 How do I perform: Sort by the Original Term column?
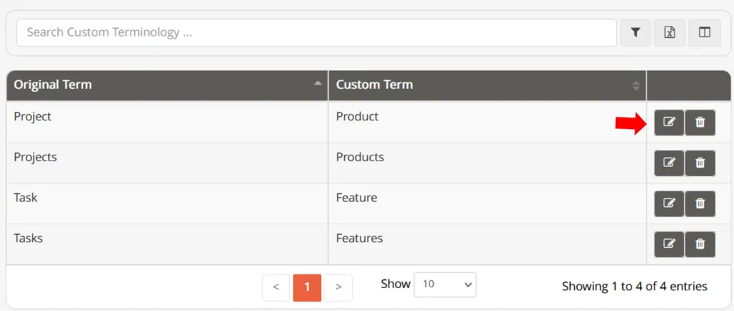(x=168, y=85)
